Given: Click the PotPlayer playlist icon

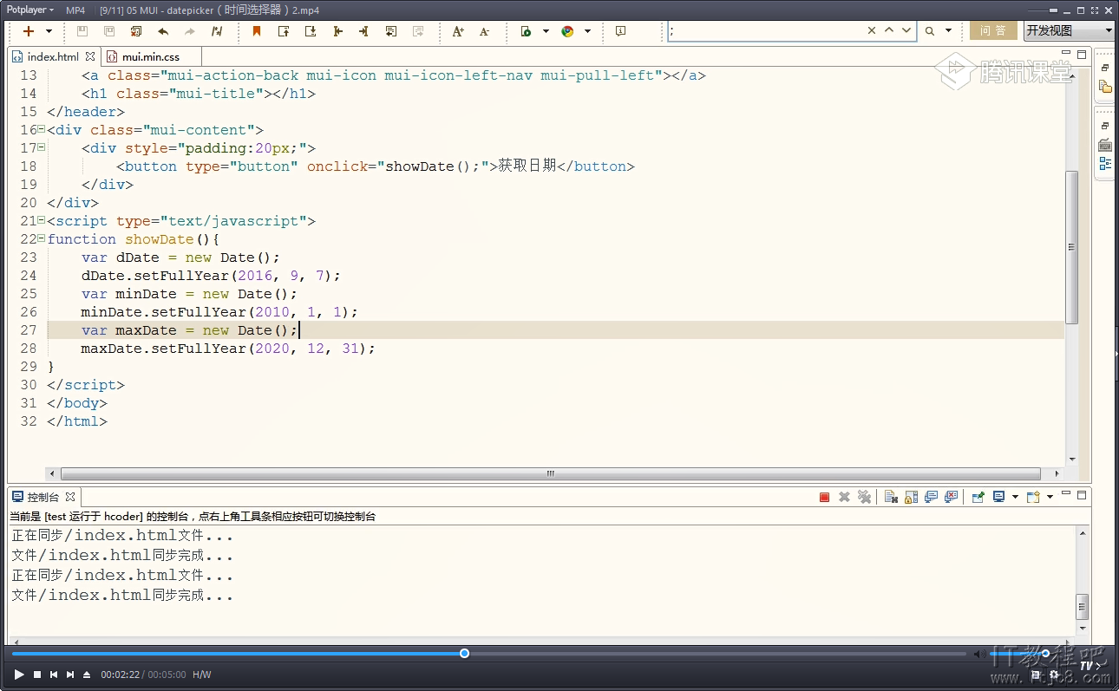Looking at the screenshot, I should coord(1035,675).
